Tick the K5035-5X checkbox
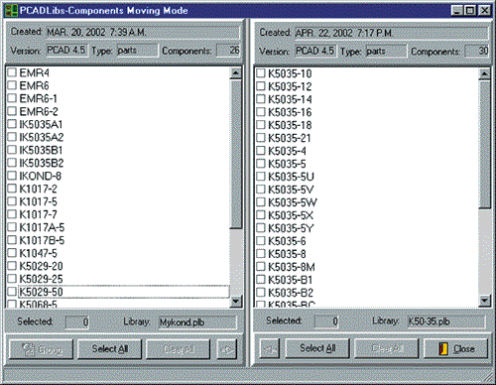Viewport: 496px width, 385px height. 261,215
